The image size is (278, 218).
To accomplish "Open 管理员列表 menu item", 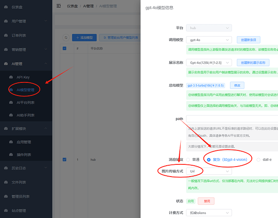I will click(26, 196).
